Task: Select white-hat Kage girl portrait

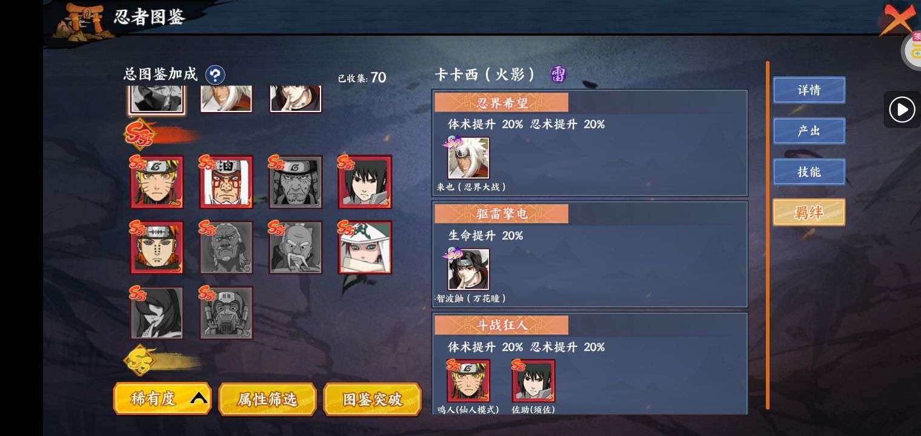Action: [x=365, y=247]
